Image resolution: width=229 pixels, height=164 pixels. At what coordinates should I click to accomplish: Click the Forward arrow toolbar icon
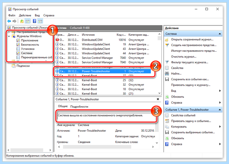point(15,21)
